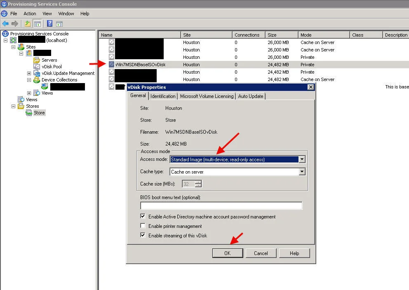Viewport: 409px width, 290px height.
Task: Open the Window menu
Action: point(66,14)
